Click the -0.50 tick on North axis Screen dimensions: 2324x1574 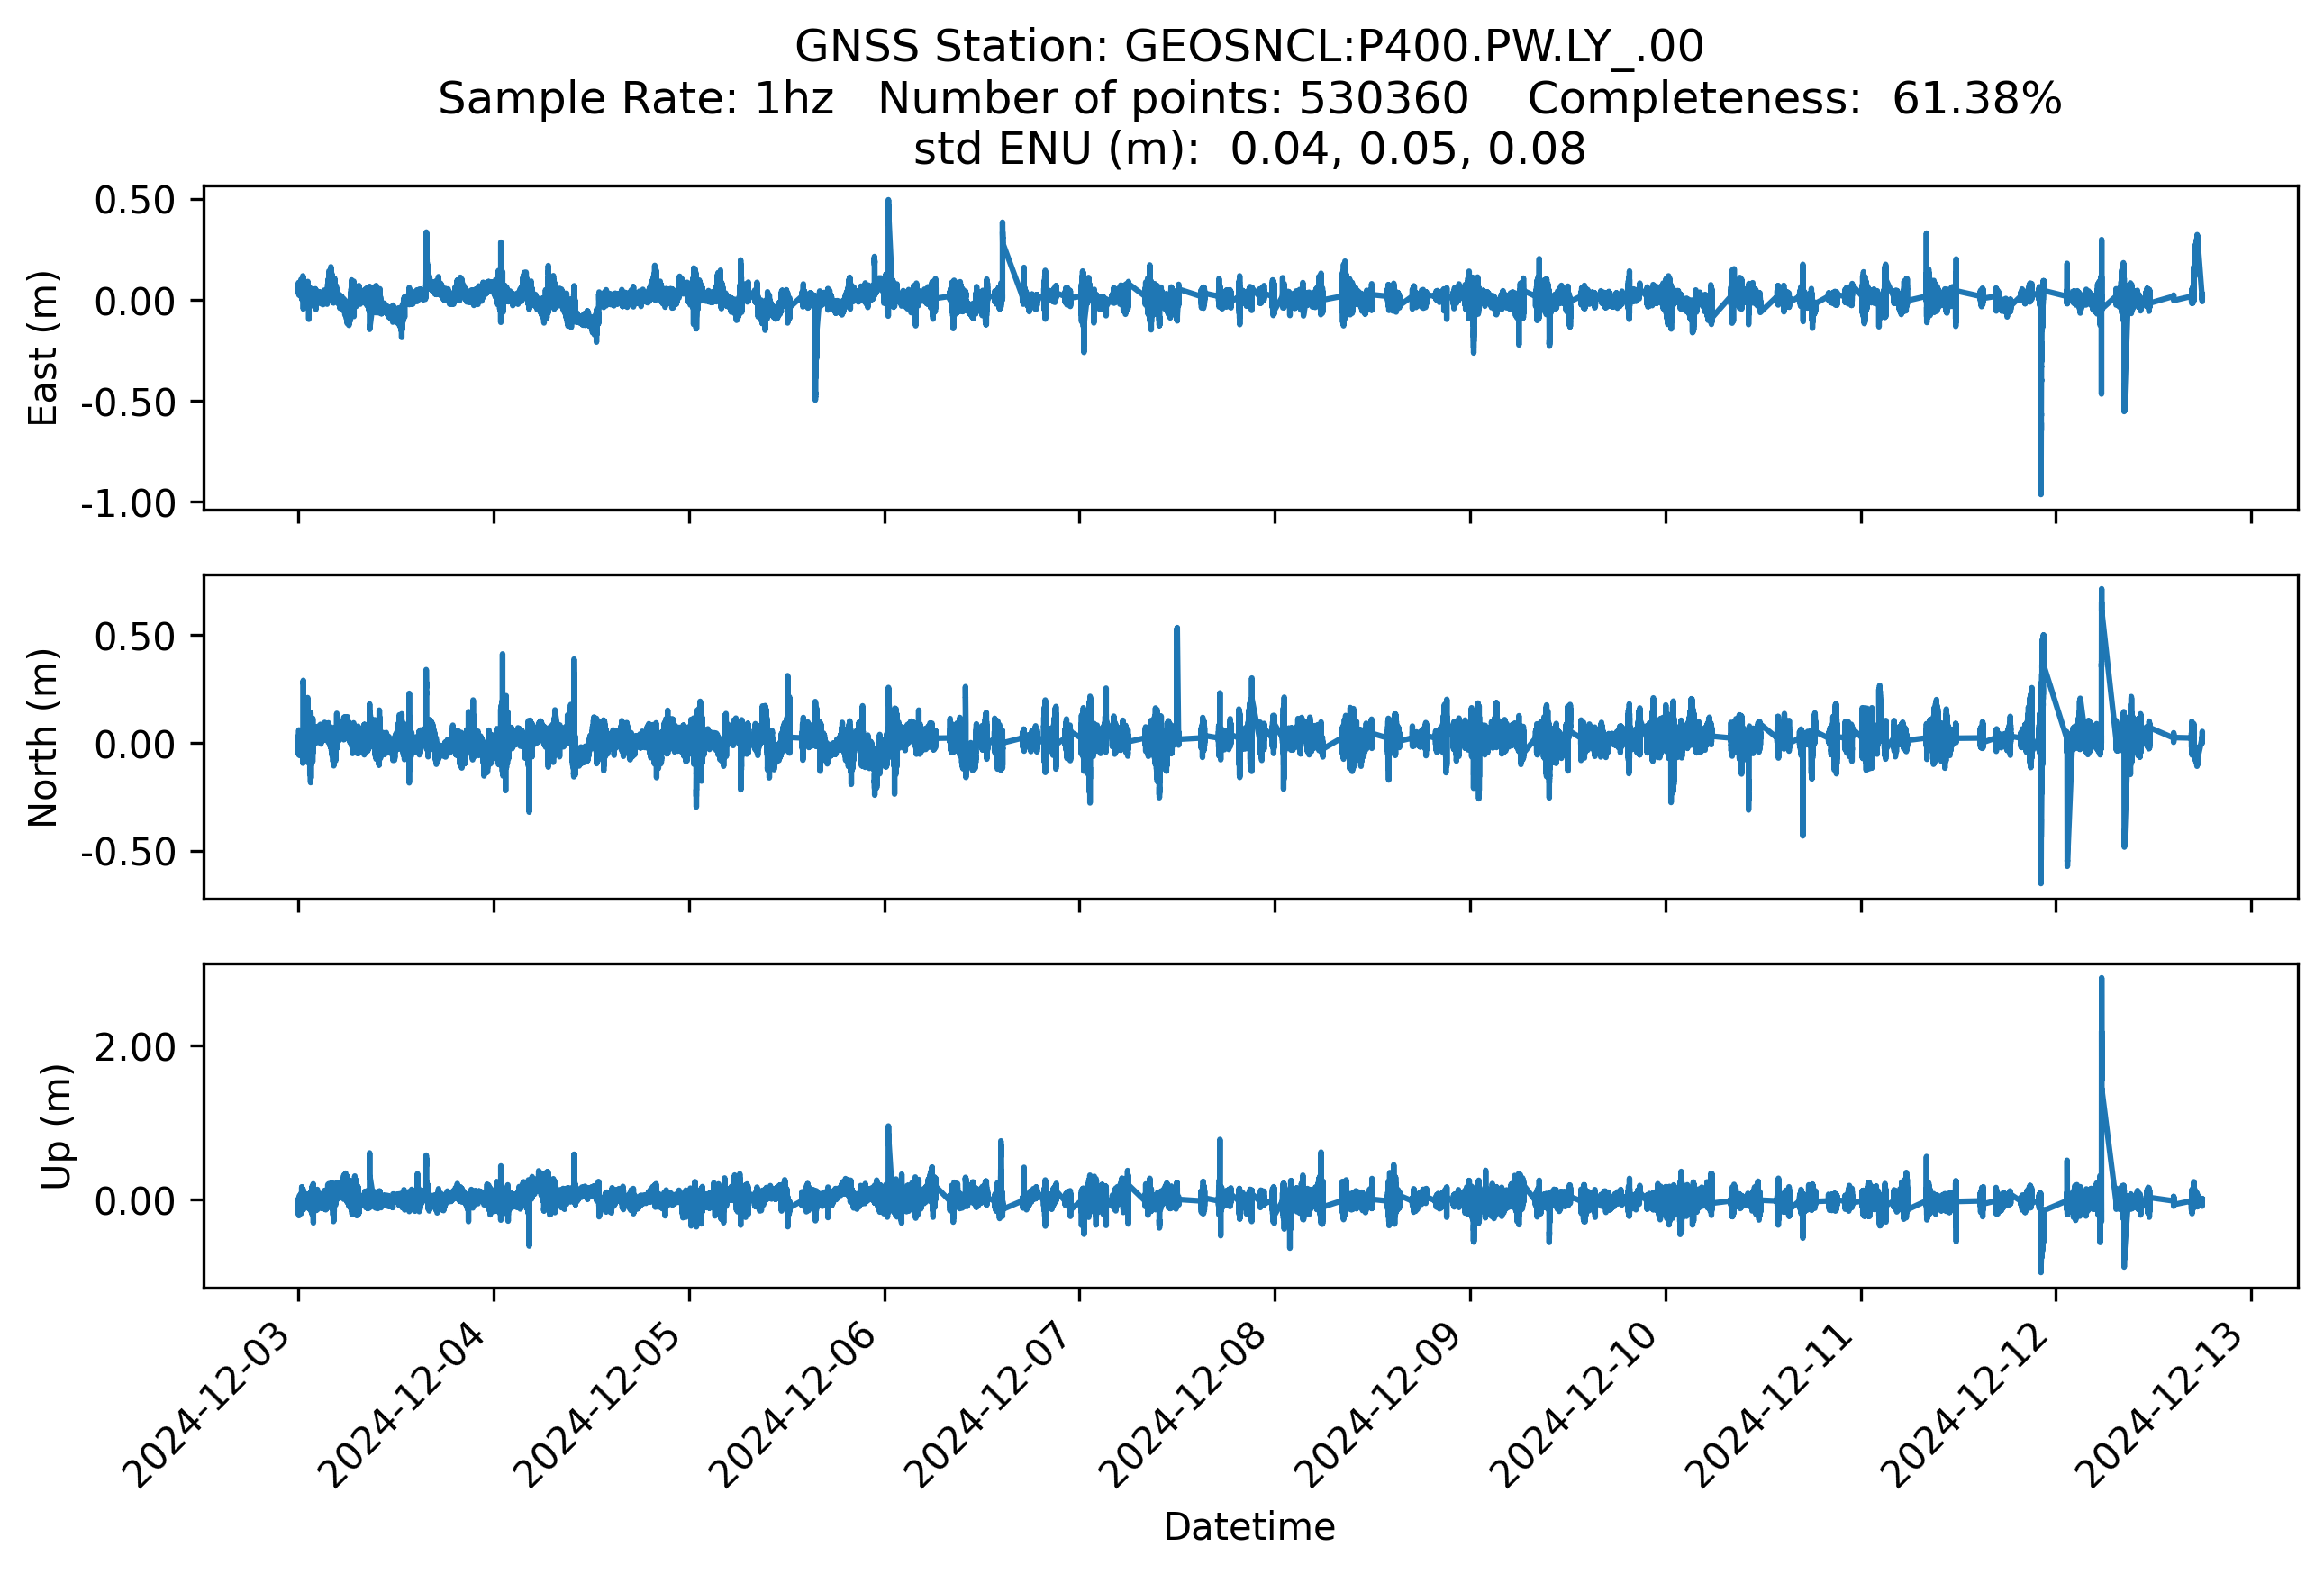128,853
